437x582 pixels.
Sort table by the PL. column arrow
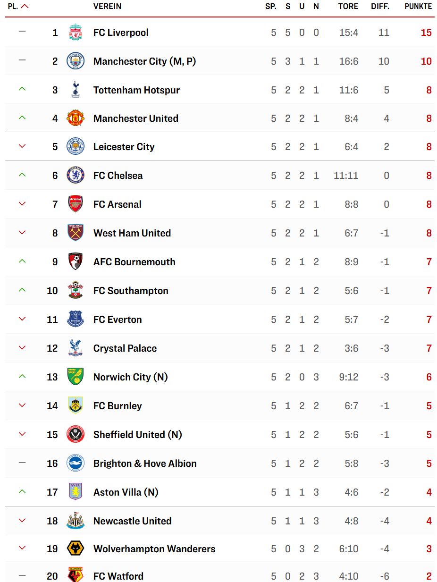point(25,7)
